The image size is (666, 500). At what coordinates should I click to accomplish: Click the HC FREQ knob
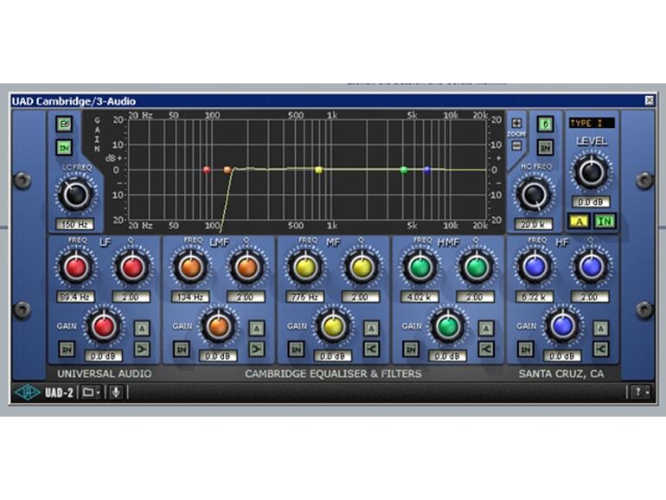coord(535,194)
